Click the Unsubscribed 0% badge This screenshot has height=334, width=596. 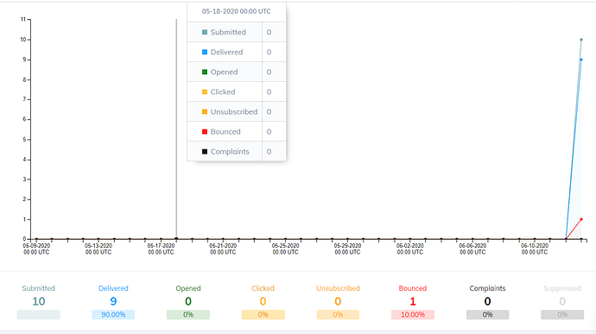pyautogui.click(x=338, y=315)
